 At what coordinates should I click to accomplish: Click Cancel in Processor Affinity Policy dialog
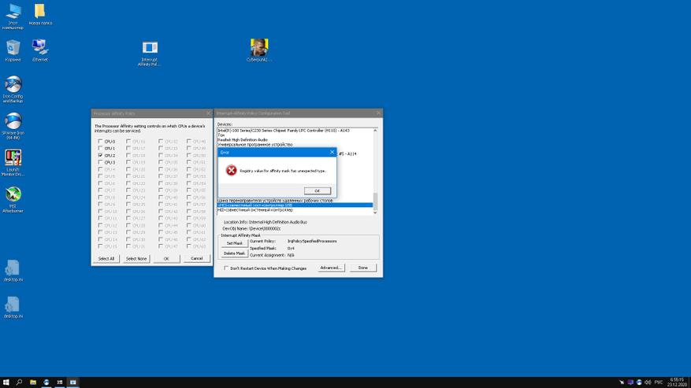tap(197, 258)
